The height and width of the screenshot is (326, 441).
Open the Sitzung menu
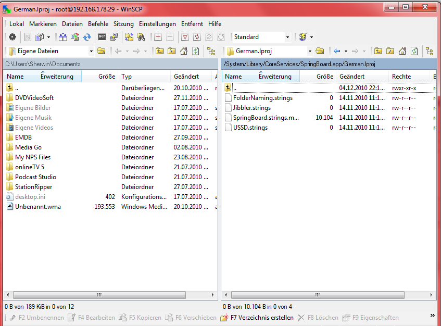point(123,24)
